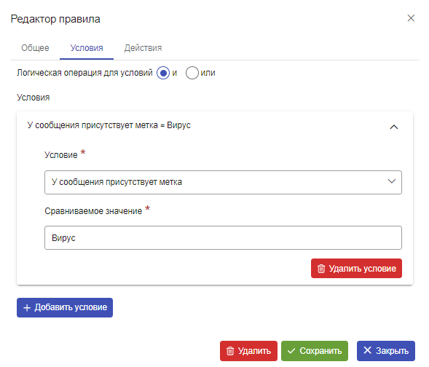Screen dimensions: 429x367
Task: Open the Условия tab
Action: pos(87,48)
